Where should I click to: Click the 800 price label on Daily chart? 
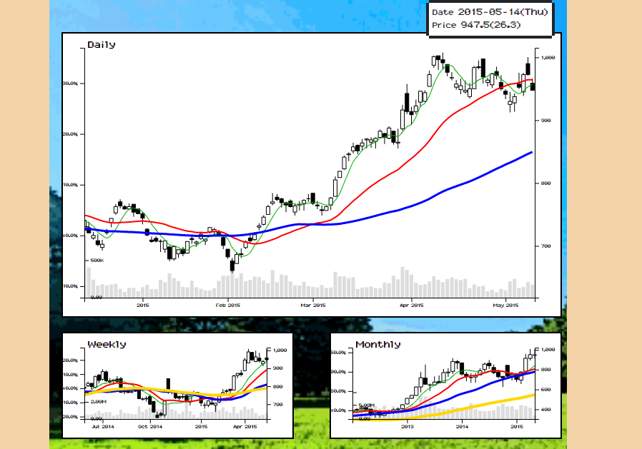coord(547,183)
